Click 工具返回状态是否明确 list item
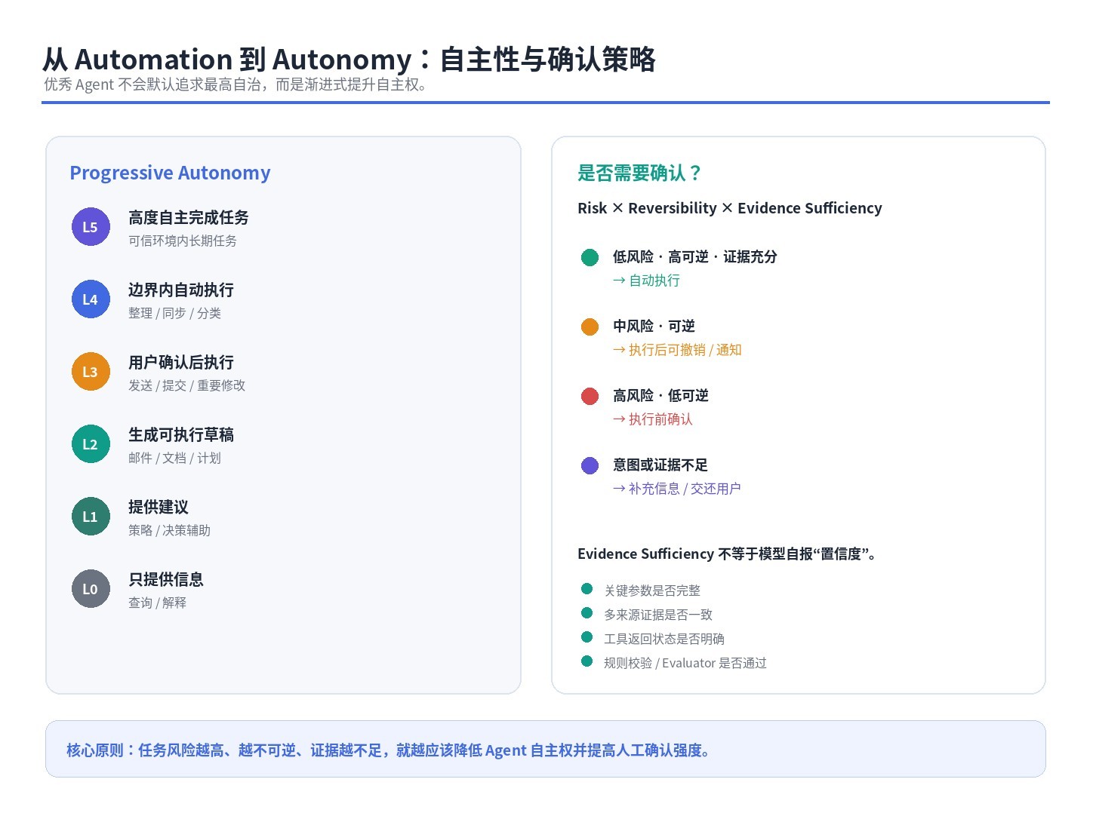Viewport: 1093px width, 819px height. (x=664, y=639)
